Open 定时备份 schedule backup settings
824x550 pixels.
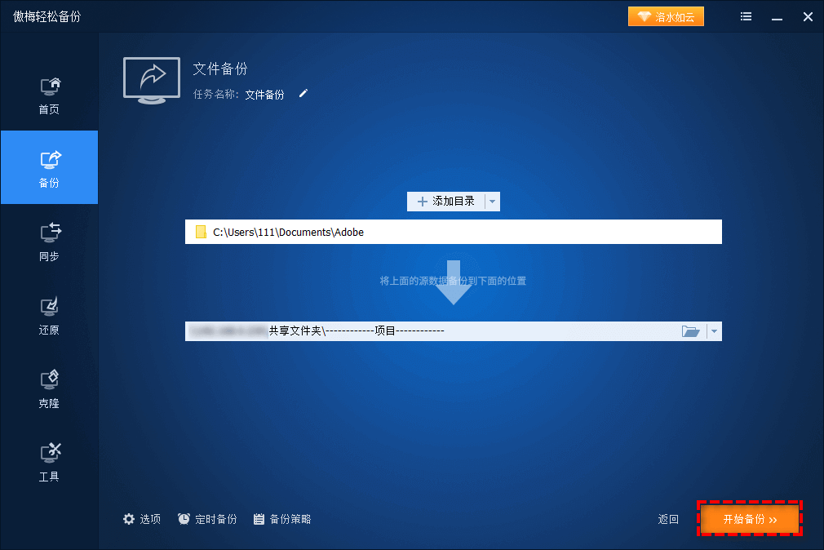tap(208, 518)
